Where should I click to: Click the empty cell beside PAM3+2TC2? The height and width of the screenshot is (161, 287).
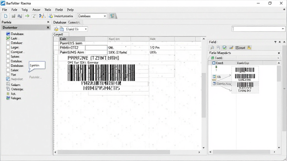(96, 48)
